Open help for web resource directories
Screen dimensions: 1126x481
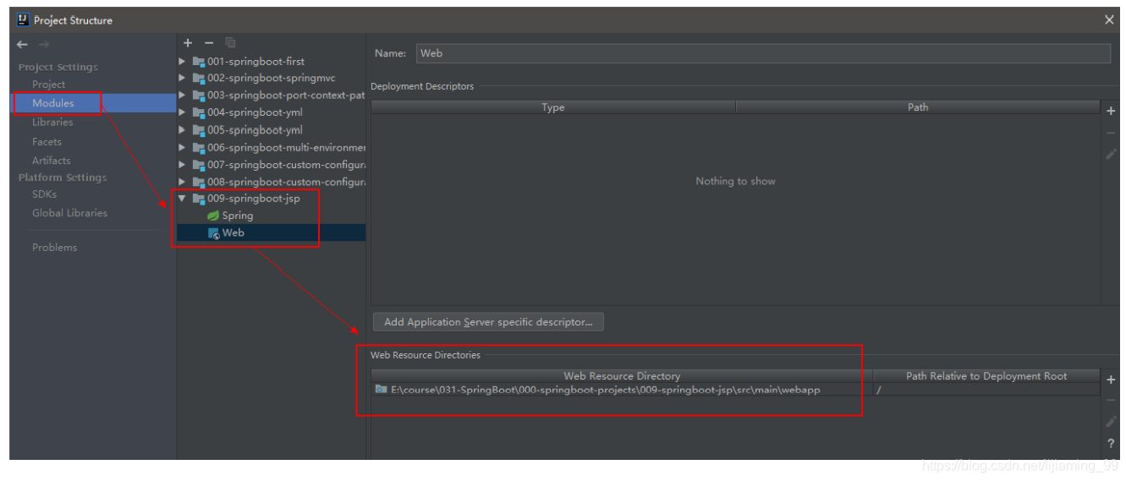[1111, 444]
